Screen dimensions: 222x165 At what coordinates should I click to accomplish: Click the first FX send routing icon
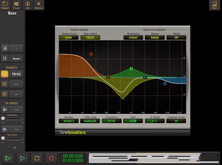(x=5, y=110)
